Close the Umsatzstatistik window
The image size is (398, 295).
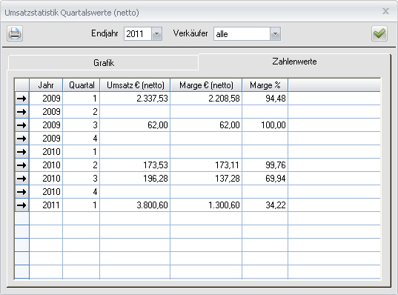pyautogui.click(x=385, y=11)
